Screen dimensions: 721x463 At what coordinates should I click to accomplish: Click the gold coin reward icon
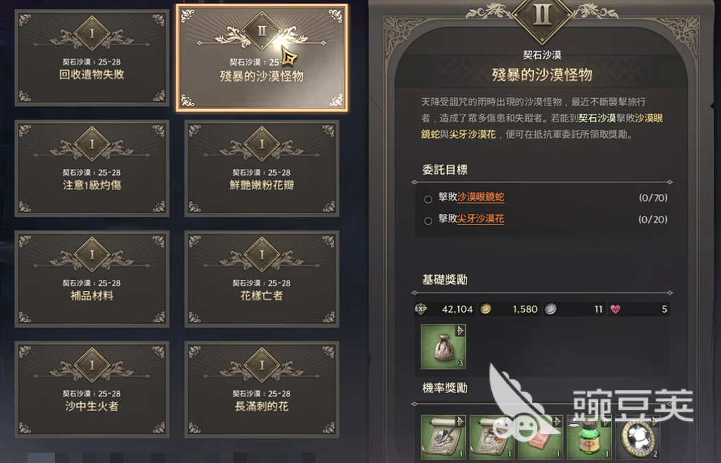pos(485,309)
